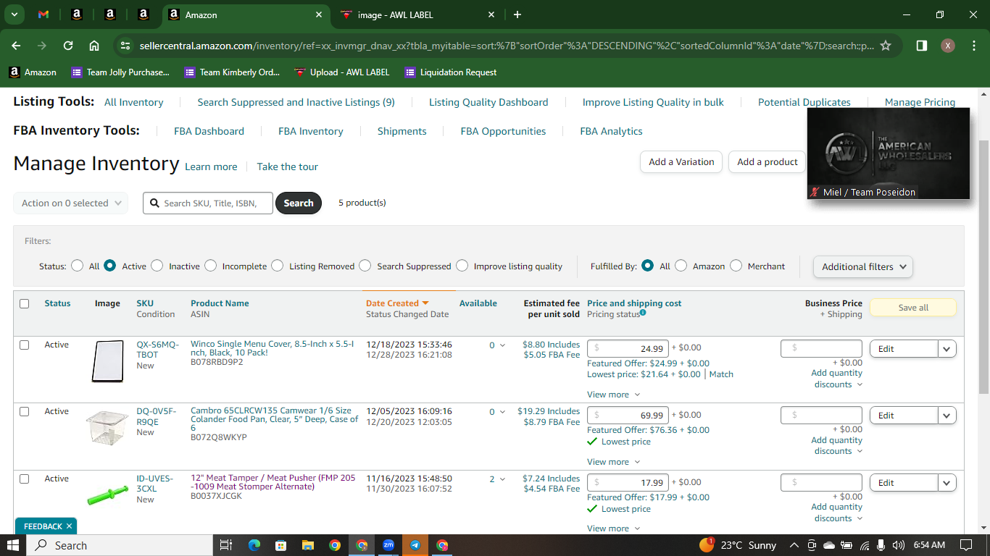Viewport: 990px width, 556px height.
Task: Open Edit dropdown arrow for Cambro Food Pan
Action: point(947,416)
